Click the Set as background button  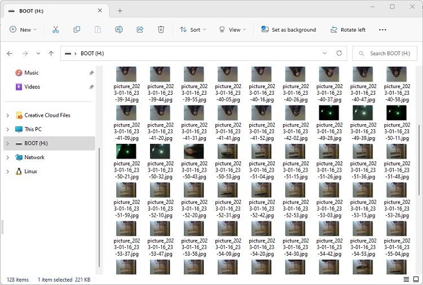288,29
